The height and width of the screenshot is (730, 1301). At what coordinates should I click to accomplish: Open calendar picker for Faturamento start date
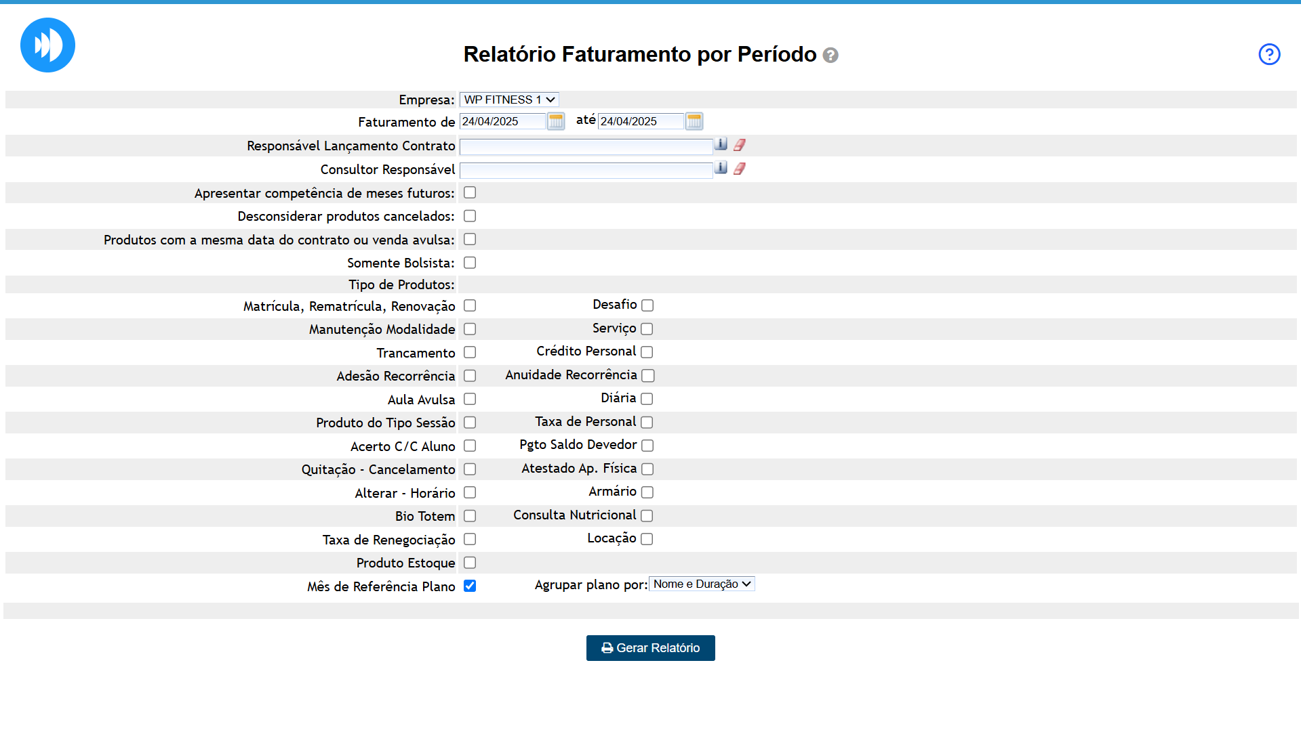click(556, 121)
